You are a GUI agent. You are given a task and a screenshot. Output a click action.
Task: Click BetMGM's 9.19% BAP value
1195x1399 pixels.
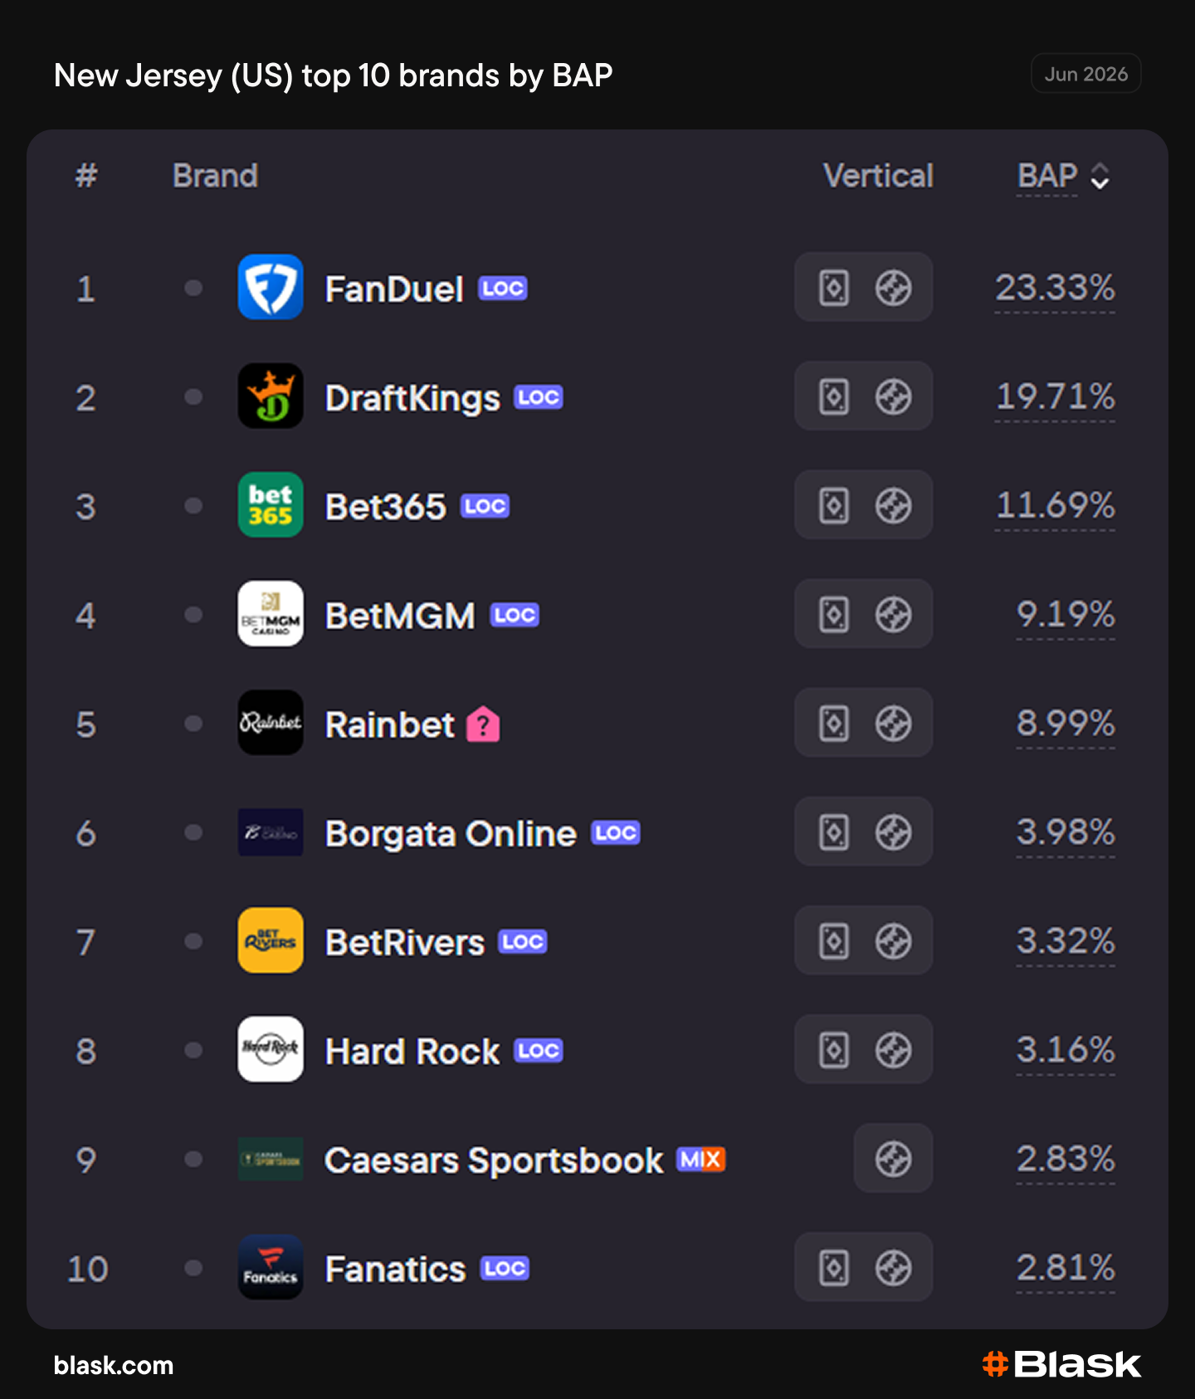point(1066,615)
